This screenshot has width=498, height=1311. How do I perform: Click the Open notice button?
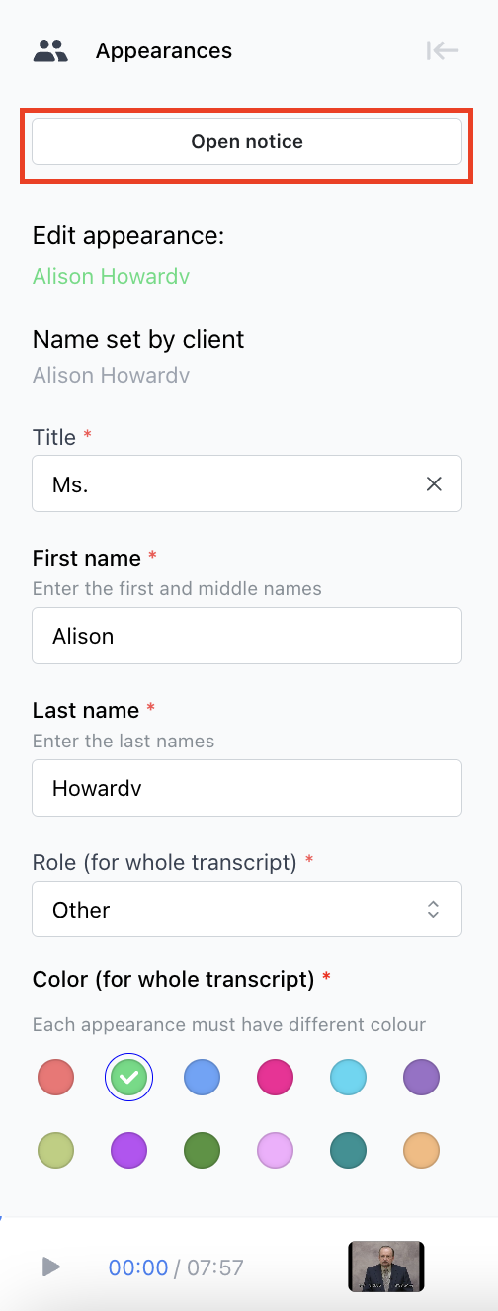point(247,141)
